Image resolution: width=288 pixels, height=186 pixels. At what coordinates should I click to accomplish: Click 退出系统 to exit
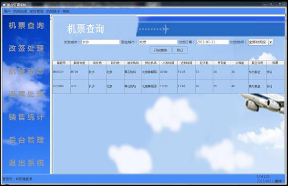tap(26, 163)
